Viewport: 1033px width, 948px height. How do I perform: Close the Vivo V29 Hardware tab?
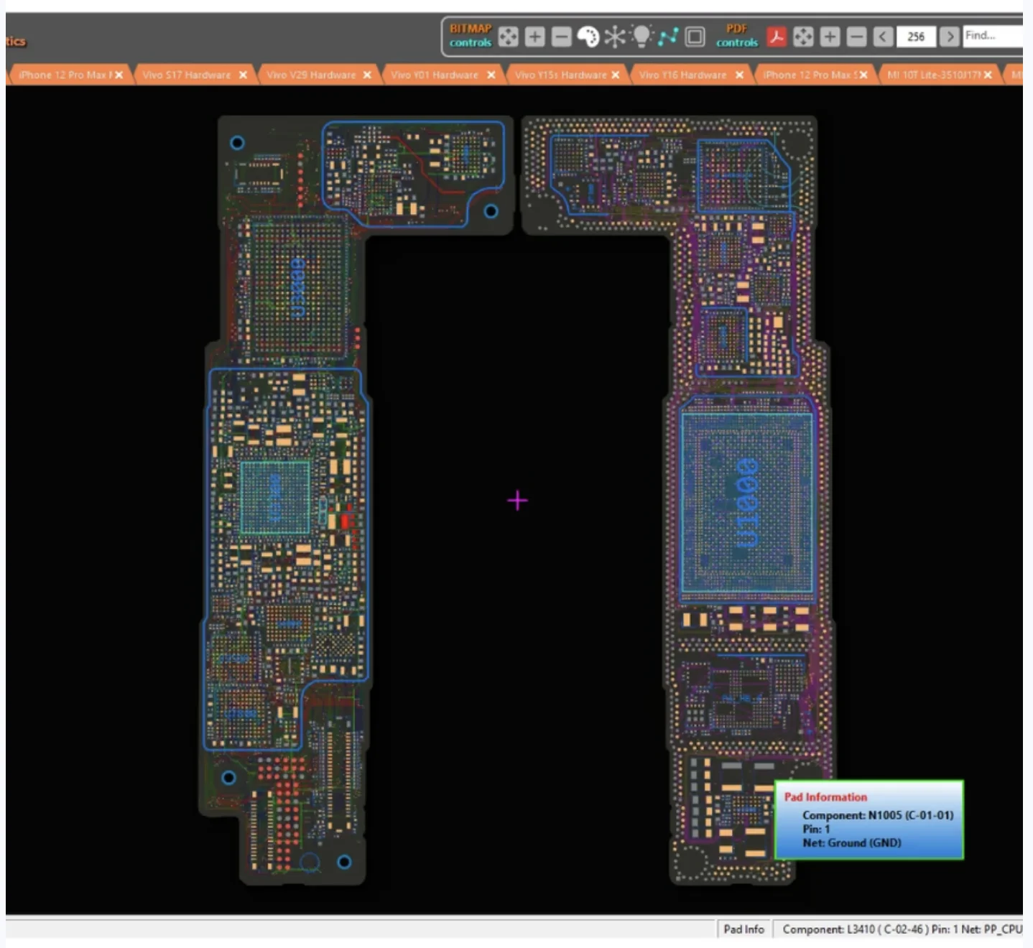coord(367,75)
